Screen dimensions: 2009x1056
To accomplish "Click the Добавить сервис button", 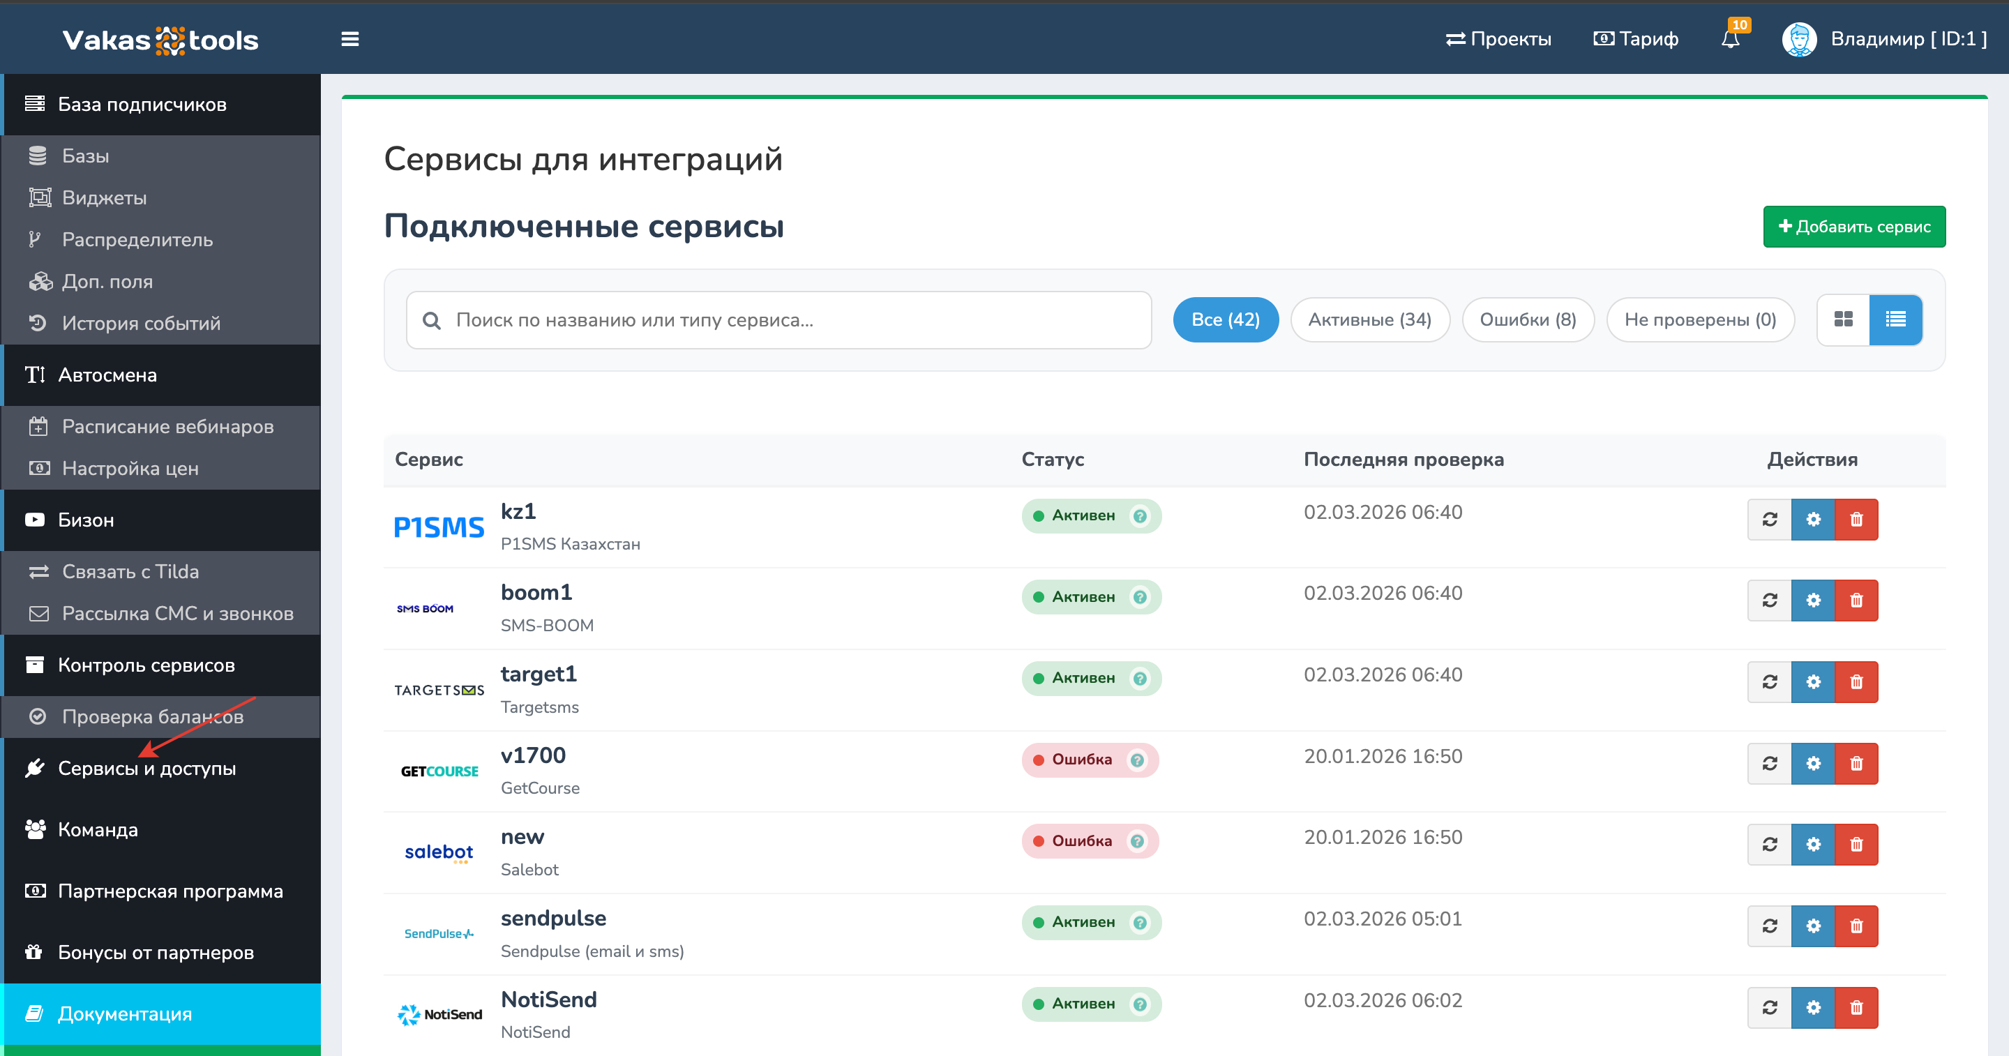I will coord(1854,227).
